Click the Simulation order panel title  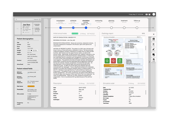click(x=109, y=83)
